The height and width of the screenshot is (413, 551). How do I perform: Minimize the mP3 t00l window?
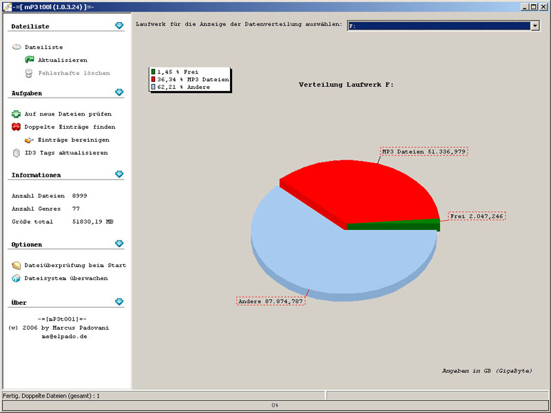525,6
